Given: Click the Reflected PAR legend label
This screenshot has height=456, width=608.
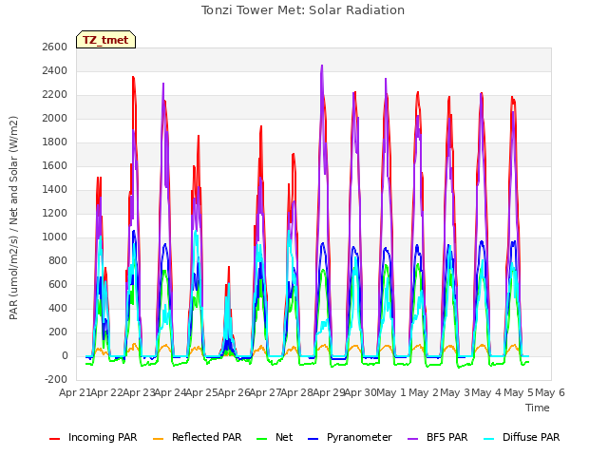Looking at the screenshot, I should coord(207,437).
